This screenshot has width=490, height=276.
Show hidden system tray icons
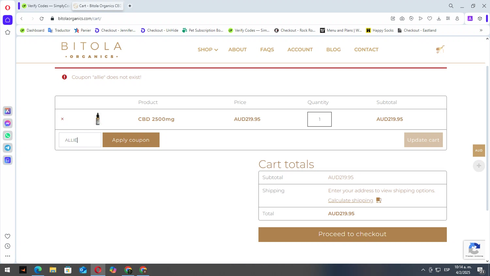pyautogui.click(x=423, y=270)
